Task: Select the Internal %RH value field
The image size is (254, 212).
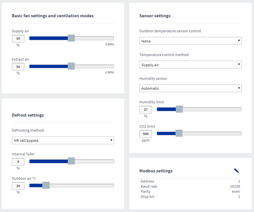Action: click(18, 162)
